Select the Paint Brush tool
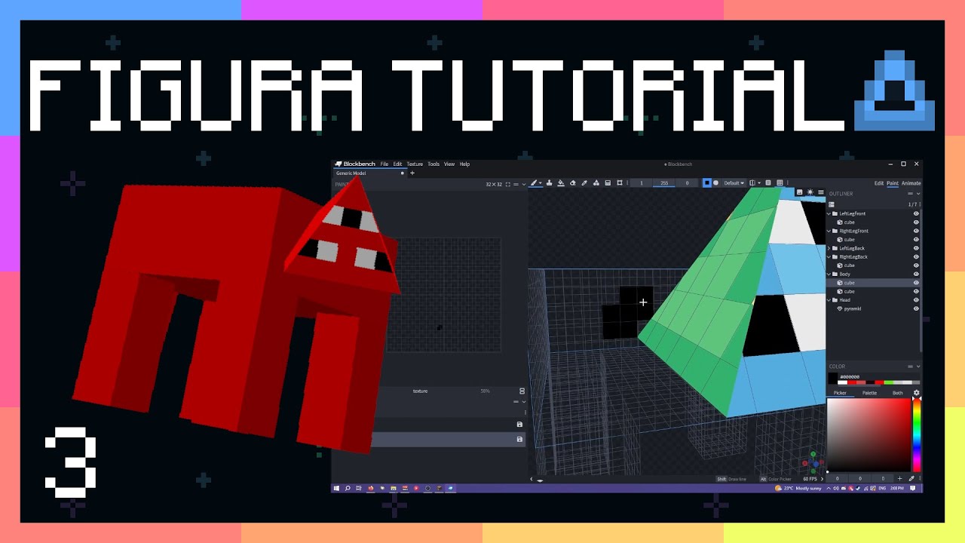The image size is (965, 543). (534, 183)
